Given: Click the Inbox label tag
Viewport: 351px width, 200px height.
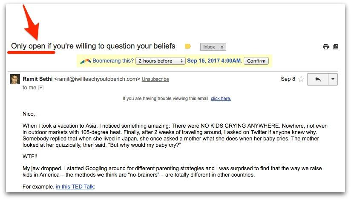Looking at the screenshot, I should [209, 47].
